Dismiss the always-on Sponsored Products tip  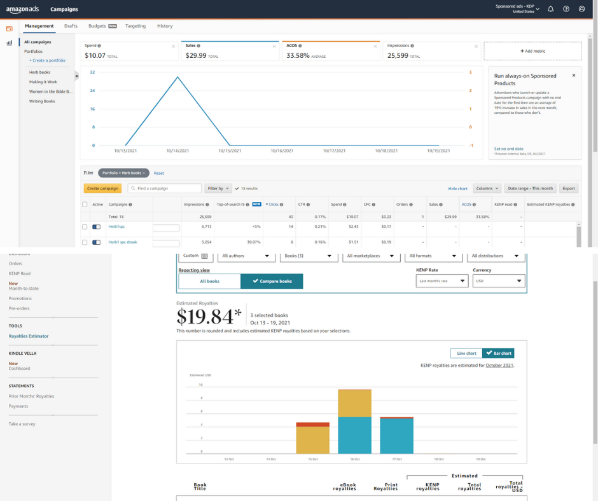[x=573, y=75]
